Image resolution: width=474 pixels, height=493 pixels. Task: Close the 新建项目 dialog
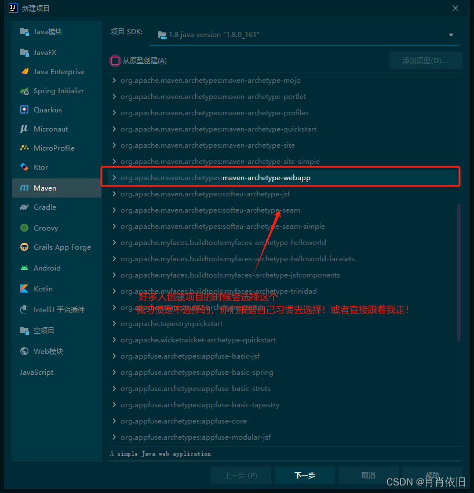[x=455, y=8]
